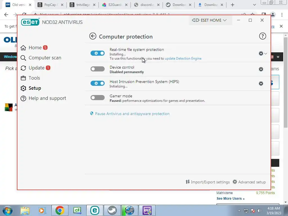Launch Chrome from the taskbar
Viewport: 288px width, 216px height.
[x=60, y=210]
